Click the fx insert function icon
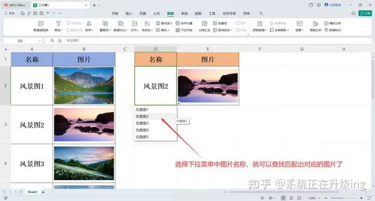The width and height of the screenshot is (375, 201). tap(59, 41)
